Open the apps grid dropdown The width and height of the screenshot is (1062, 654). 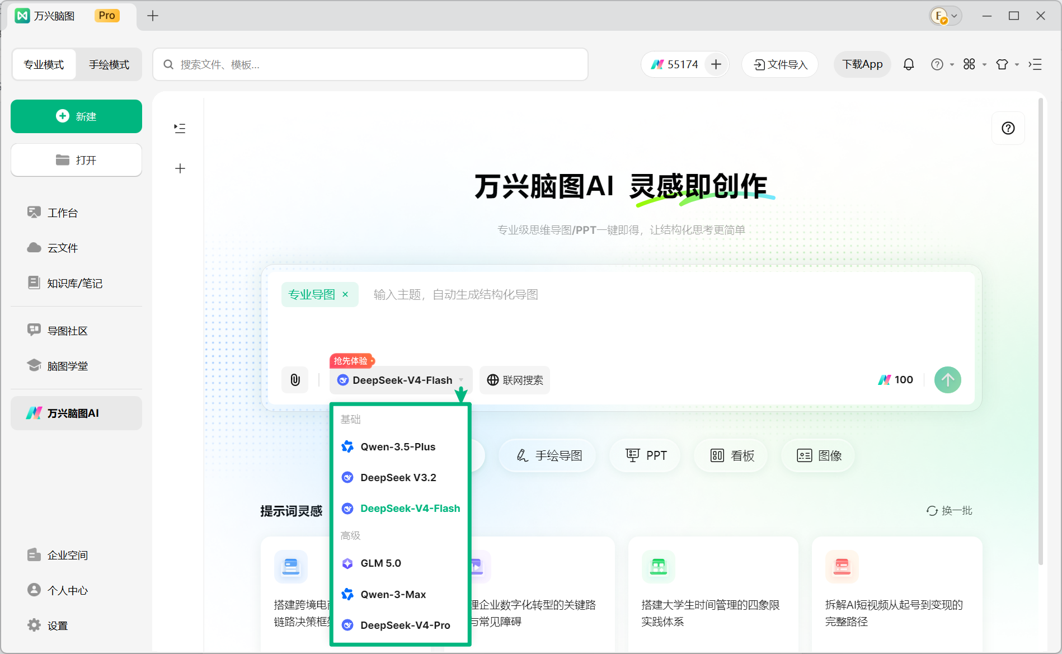tap(974, 64)
